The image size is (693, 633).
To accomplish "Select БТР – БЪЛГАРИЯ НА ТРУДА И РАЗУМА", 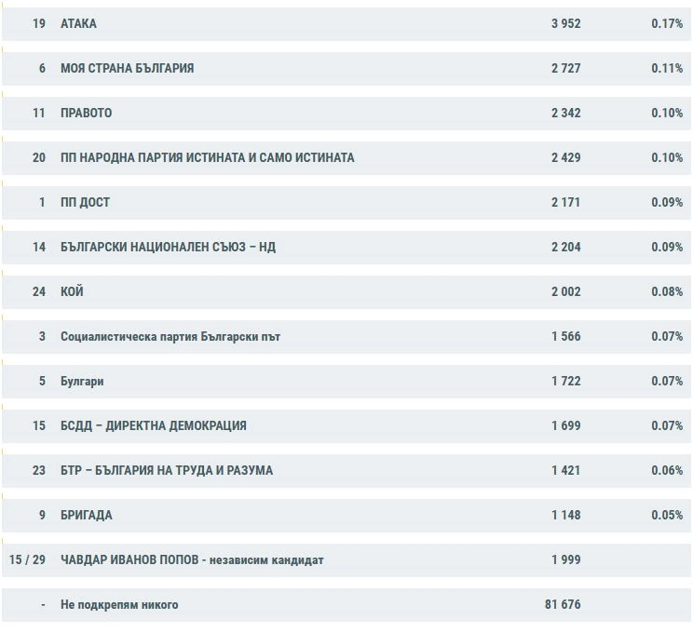I will pyautogui.click(x=346, y=470).
